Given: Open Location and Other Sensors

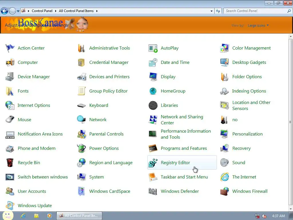Looking at the screenshot, I should (x=251, y=105).
